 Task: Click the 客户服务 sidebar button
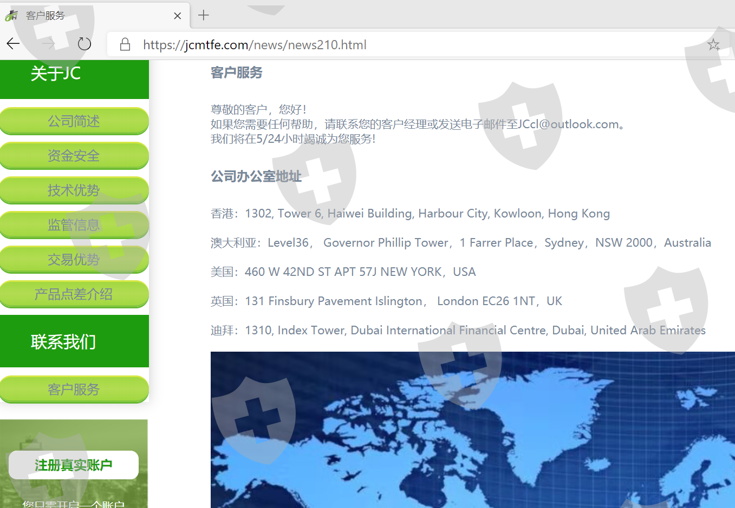tap(74, 390)
